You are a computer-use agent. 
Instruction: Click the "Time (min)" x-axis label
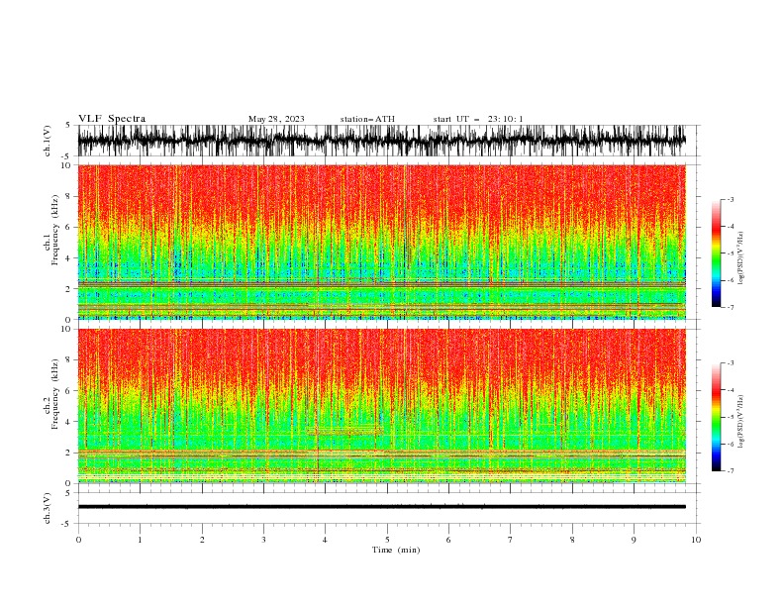(x=396, y=550)
